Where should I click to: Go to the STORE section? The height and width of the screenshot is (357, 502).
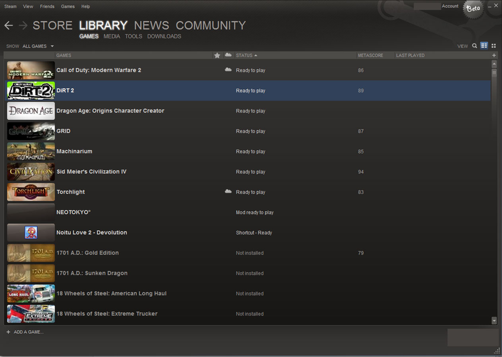pyautogui.click(x=53, y=25)
